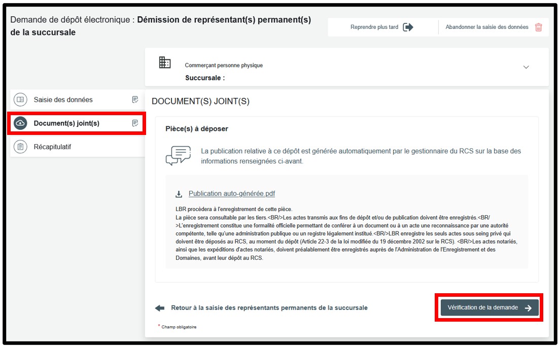The width and height of the screenshot is (559, 346).
Task: Click the left arrow icon before Retour link
Action: pos(160,308)
